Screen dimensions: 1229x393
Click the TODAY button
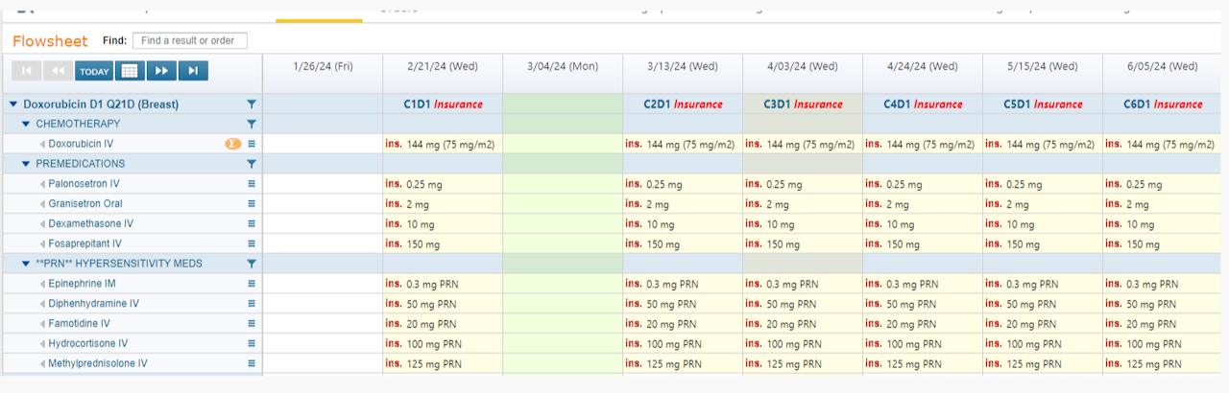pos(94,71)
